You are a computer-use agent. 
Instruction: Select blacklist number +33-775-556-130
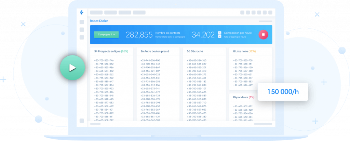tap(243, 67)
